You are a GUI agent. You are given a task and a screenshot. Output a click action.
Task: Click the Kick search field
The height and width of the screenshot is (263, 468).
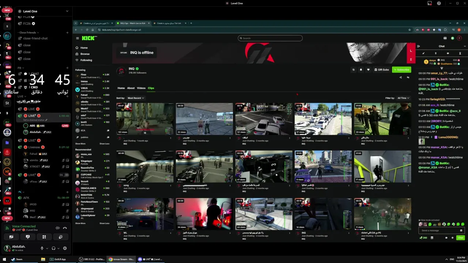point(270,38)
